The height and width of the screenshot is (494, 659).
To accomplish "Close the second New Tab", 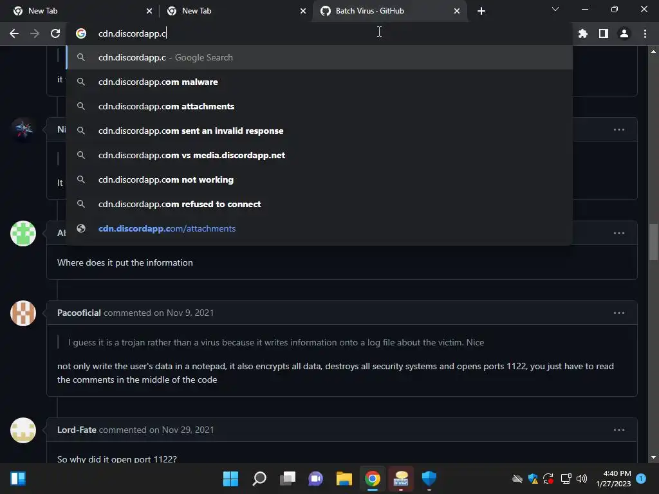I will coord(303,11).
